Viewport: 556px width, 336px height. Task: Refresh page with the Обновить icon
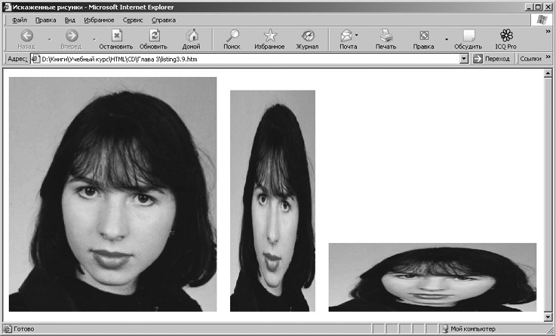point(153,35)
